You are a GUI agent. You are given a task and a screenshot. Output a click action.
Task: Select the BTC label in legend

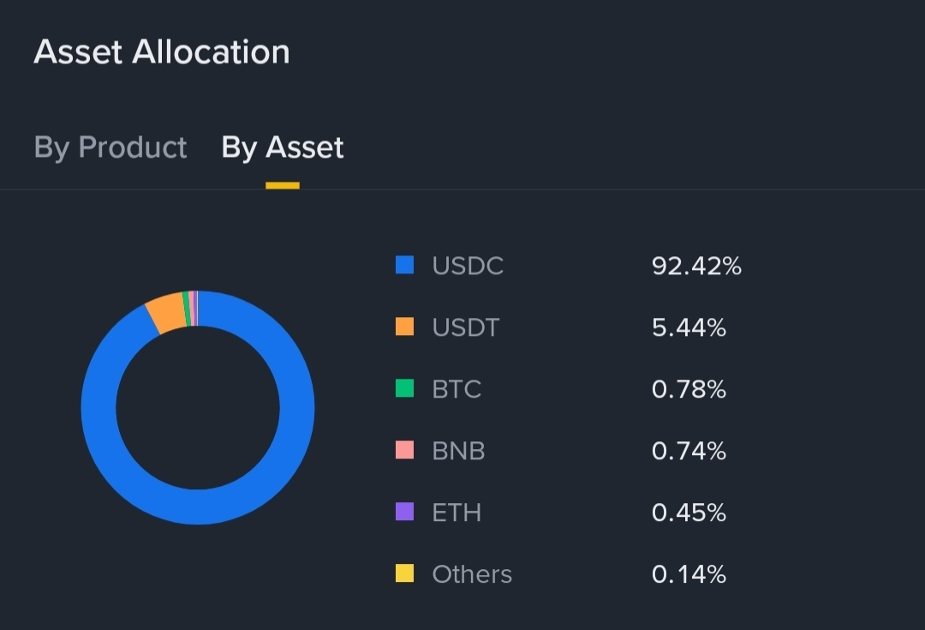[x=457, y=389]
